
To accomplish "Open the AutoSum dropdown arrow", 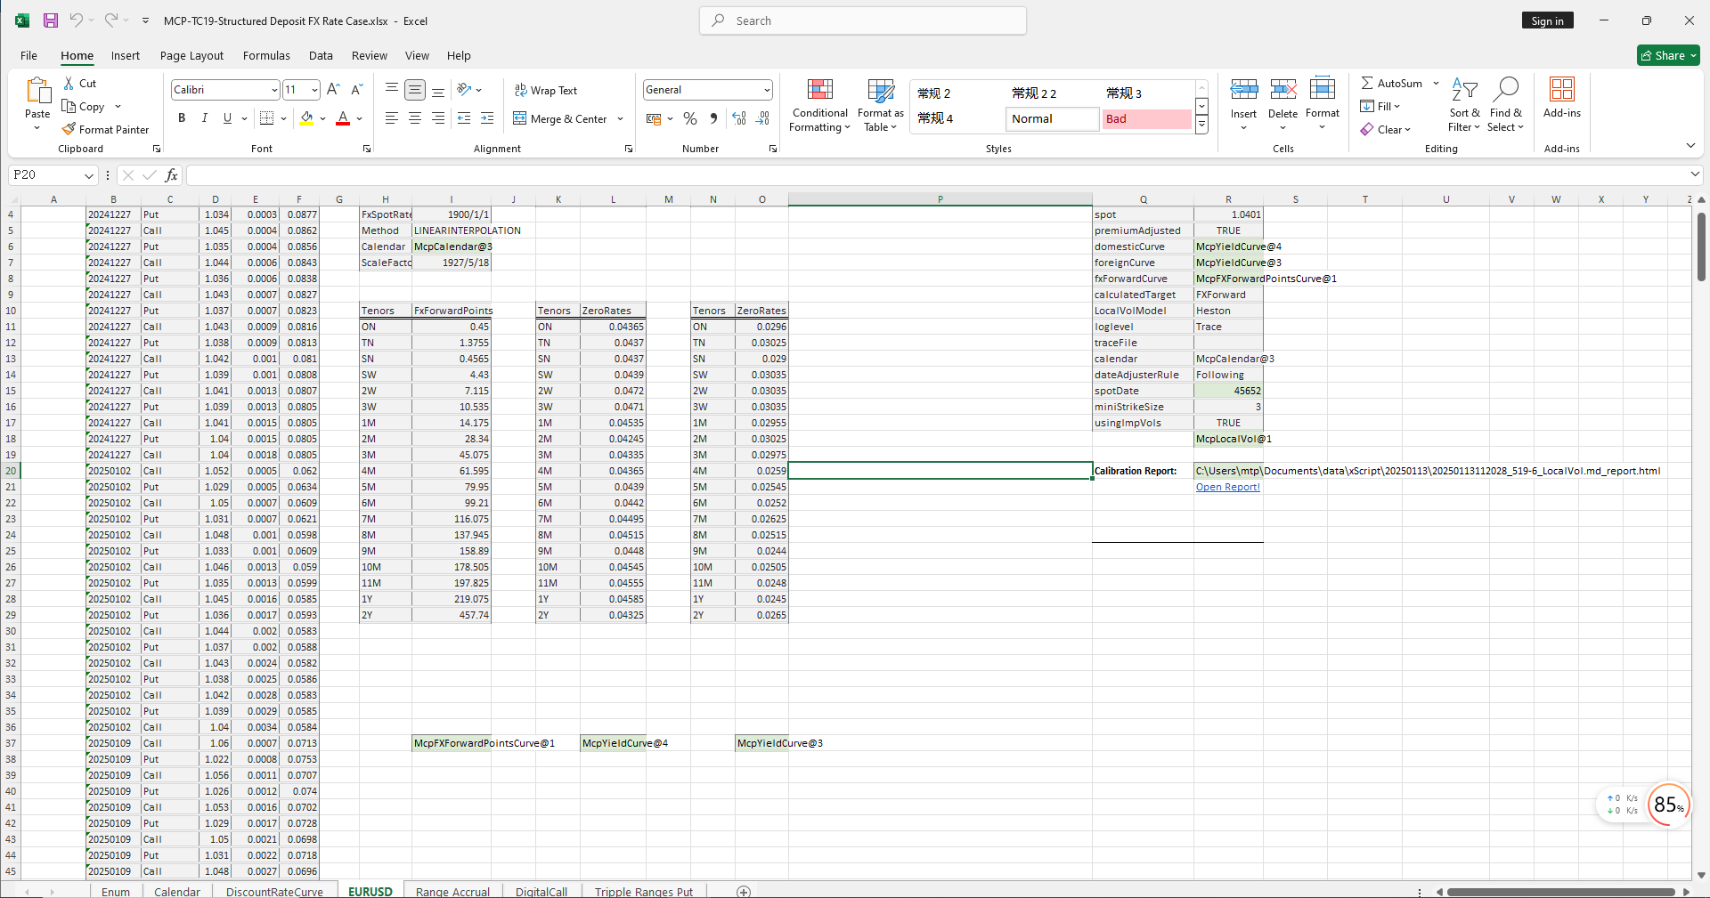I will point(1436,83).
